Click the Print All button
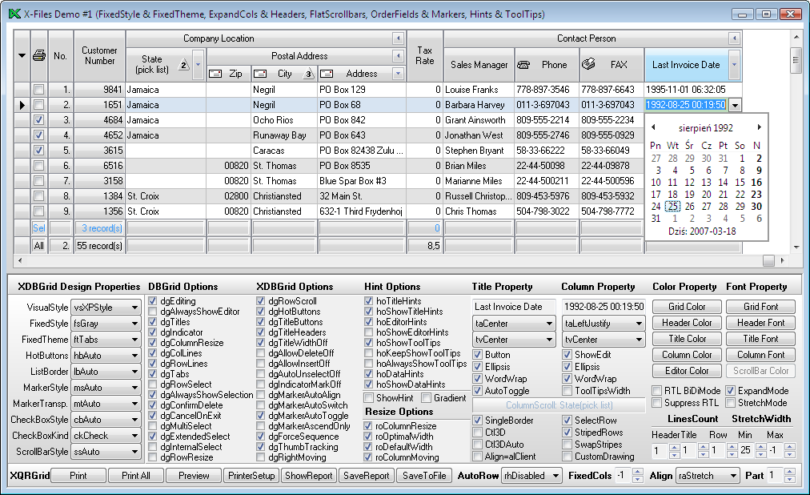This screenshot has width=810, height=495. click(x=136, y=476)
